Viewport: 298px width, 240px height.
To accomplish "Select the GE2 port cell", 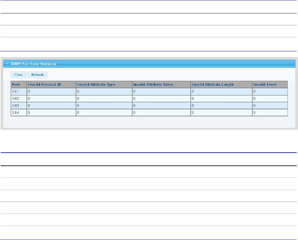I will tap(19, 98).
